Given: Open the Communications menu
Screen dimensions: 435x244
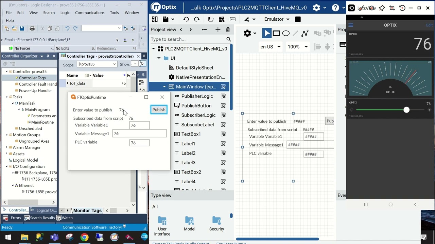Looking at the screenshot, I should [90, 13].
